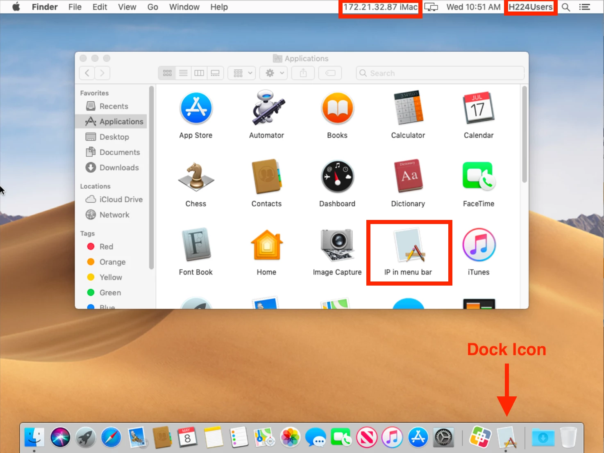Open the Help menu
This screenshot has width=604, height=453.
pos(219,7)
